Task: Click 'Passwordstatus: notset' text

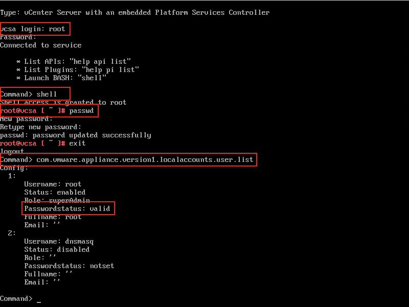Action: click(x=69, y=266)
